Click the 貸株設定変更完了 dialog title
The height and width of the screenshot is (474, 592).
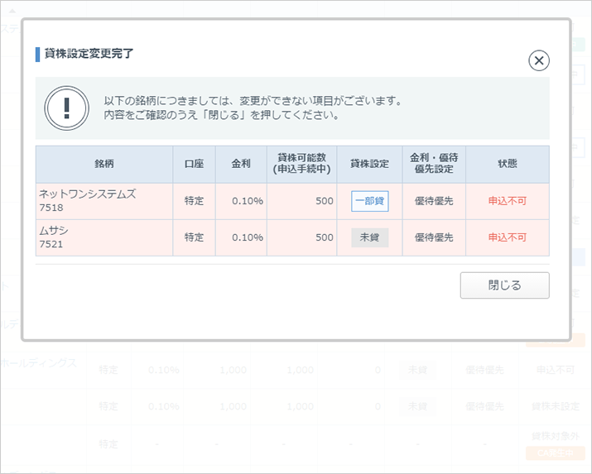point(89,54)
